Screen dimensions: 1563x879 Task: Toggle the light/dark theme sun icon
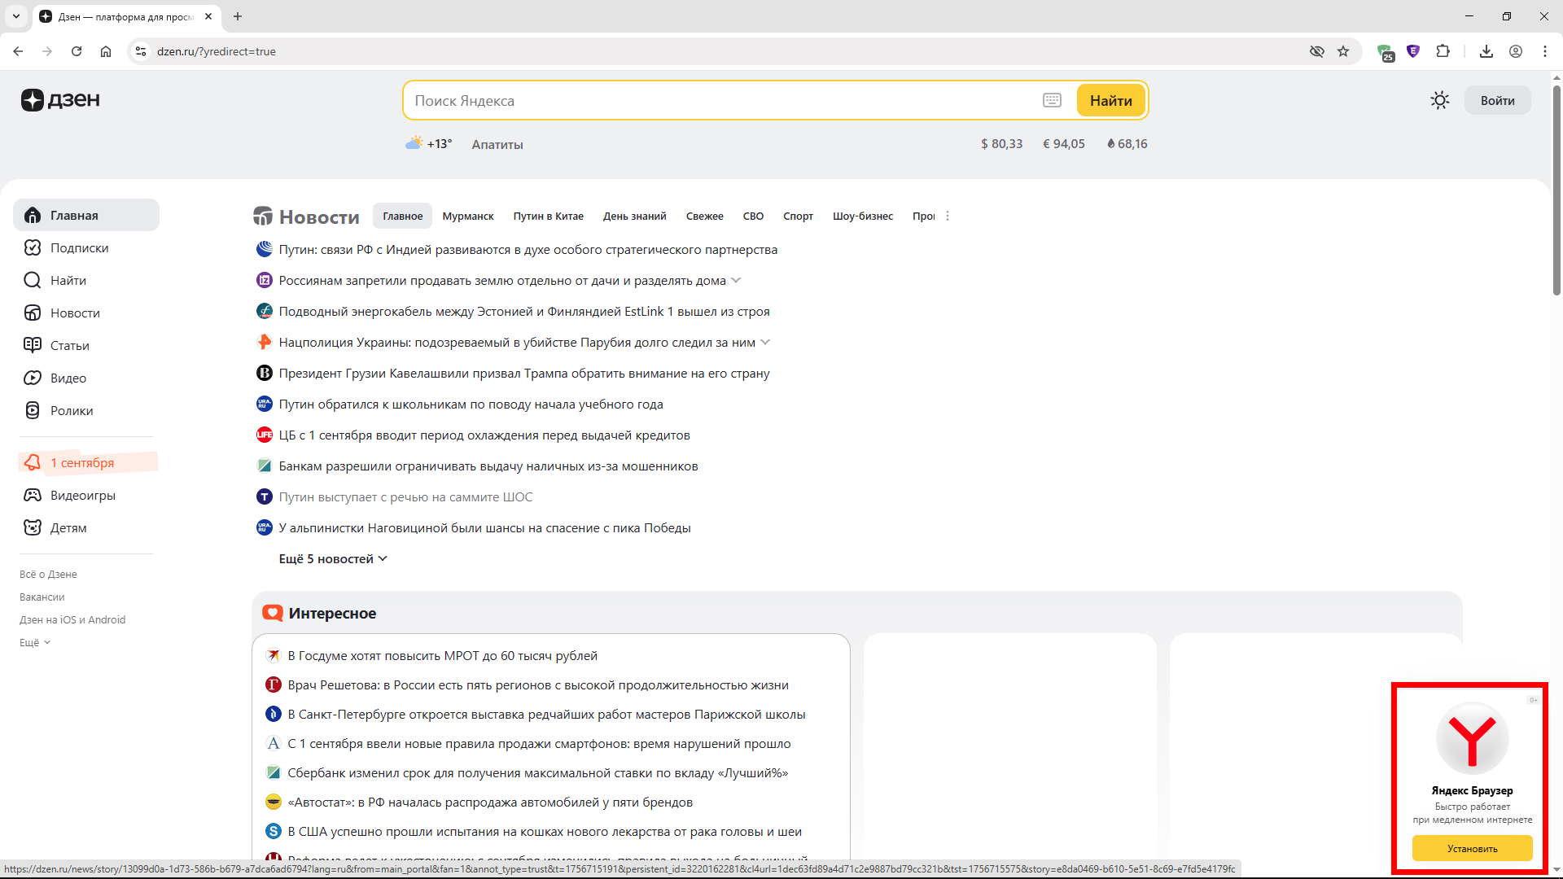(1439, 100)
